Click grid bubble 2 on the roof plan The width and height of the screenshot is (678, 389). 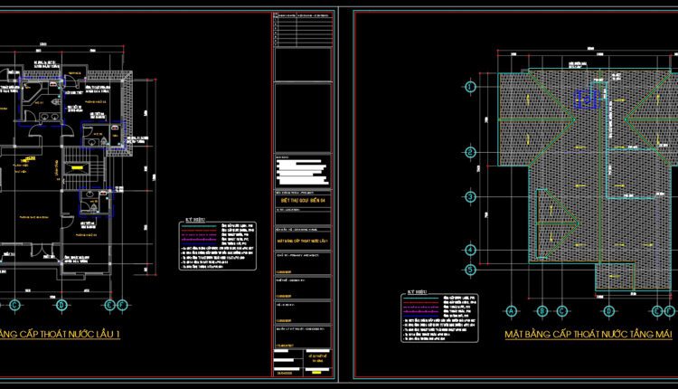[x=470, y=152]
